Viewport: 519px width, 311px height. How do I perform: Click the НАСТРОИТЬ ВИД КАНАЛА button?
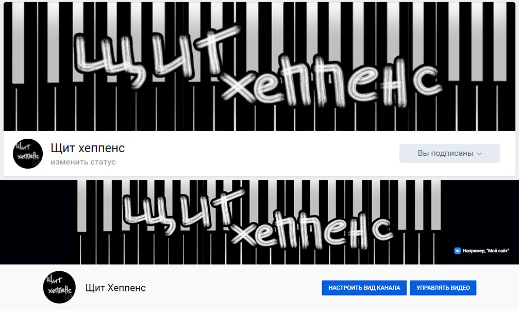pos(364,288)
